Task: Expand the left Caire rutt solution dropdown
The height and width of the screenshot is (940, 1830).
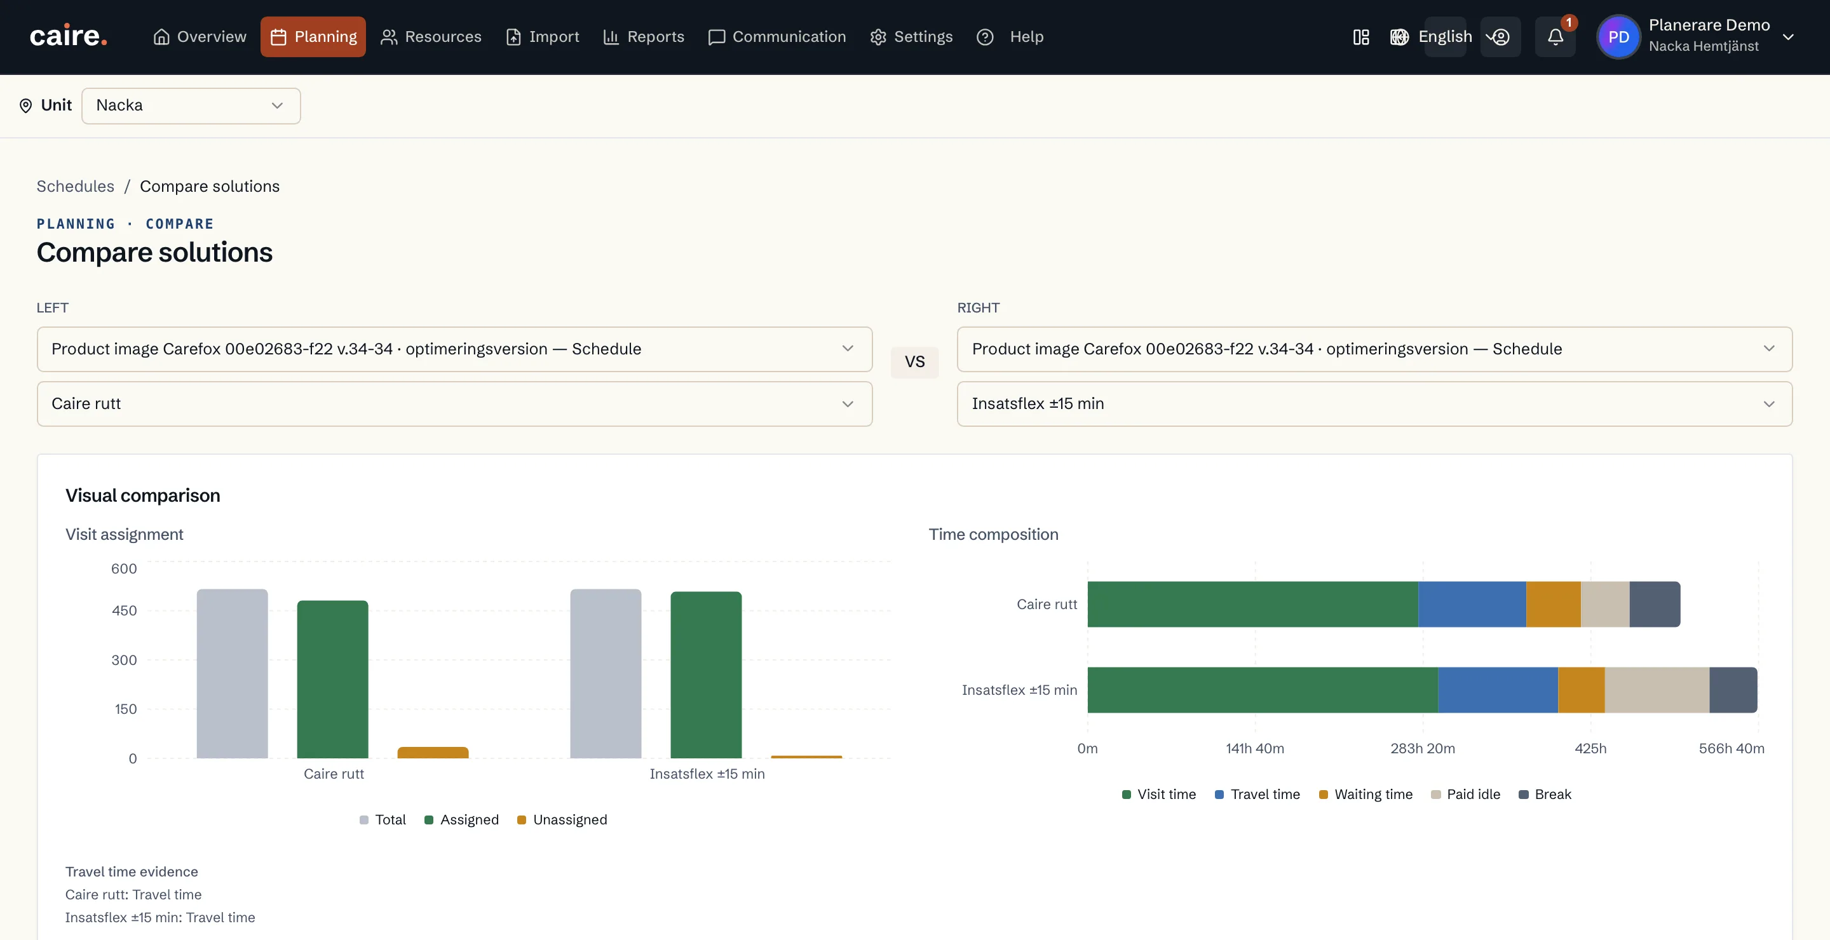Action: (455, 404)
